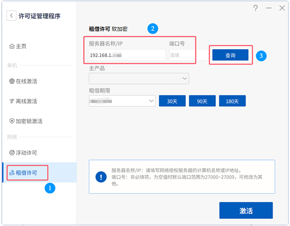Click the blue 激活 button
Image resolution: width=290 pixels, height=226 pixels.
pos(246,210)
